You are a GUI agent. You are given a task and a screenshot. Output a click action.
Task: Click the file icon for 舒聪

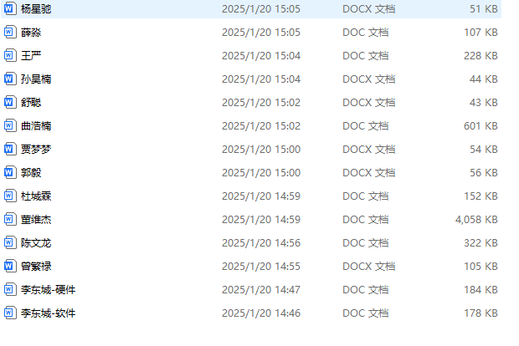(x=10, y=102)
